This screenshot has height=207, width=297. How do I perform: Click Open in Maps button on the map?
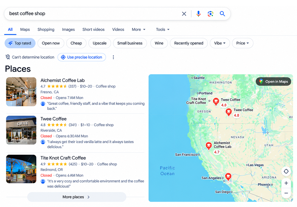pyautogui.click(x=273, y=81)
